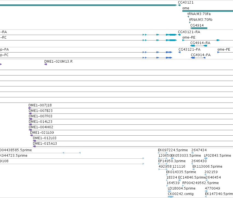The height and width of the screenshot is (198, 233).
Task: Select the -RA transcript row label
Action: tap(4, 32)
